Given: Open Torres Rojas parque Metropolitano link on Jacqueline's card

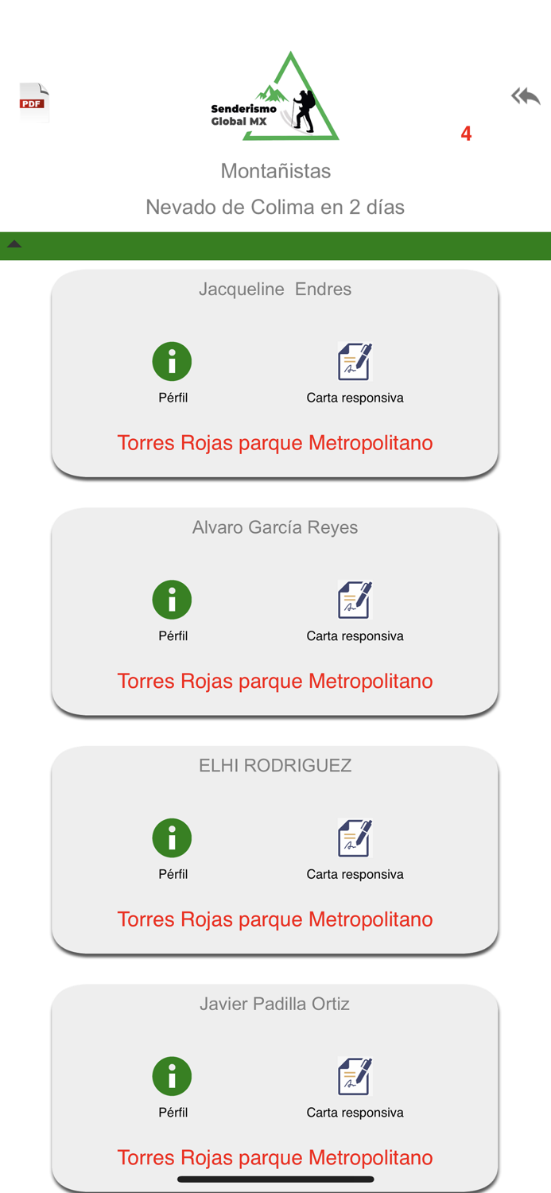Looking at the screenshot, I should point(275,442).
